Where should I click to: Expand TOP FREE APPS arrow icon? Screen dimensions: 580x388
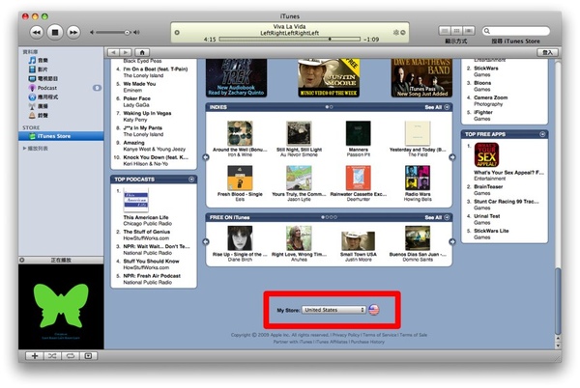click(542, 134)
